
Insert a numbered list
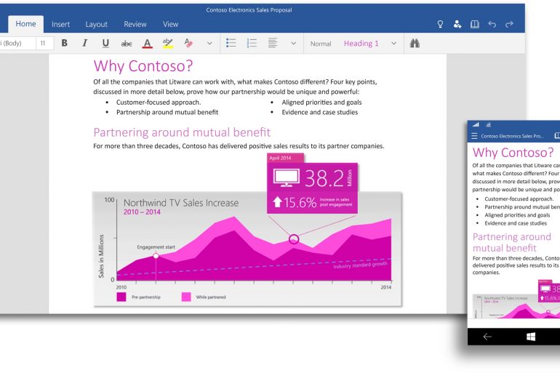point(252,44)
